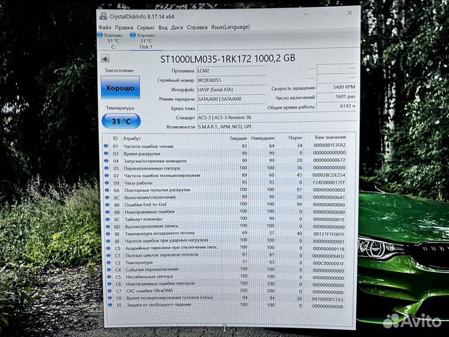Click the Стандарт field ACS-3
The width and height of the screenshot is (449, 337).
277,117
